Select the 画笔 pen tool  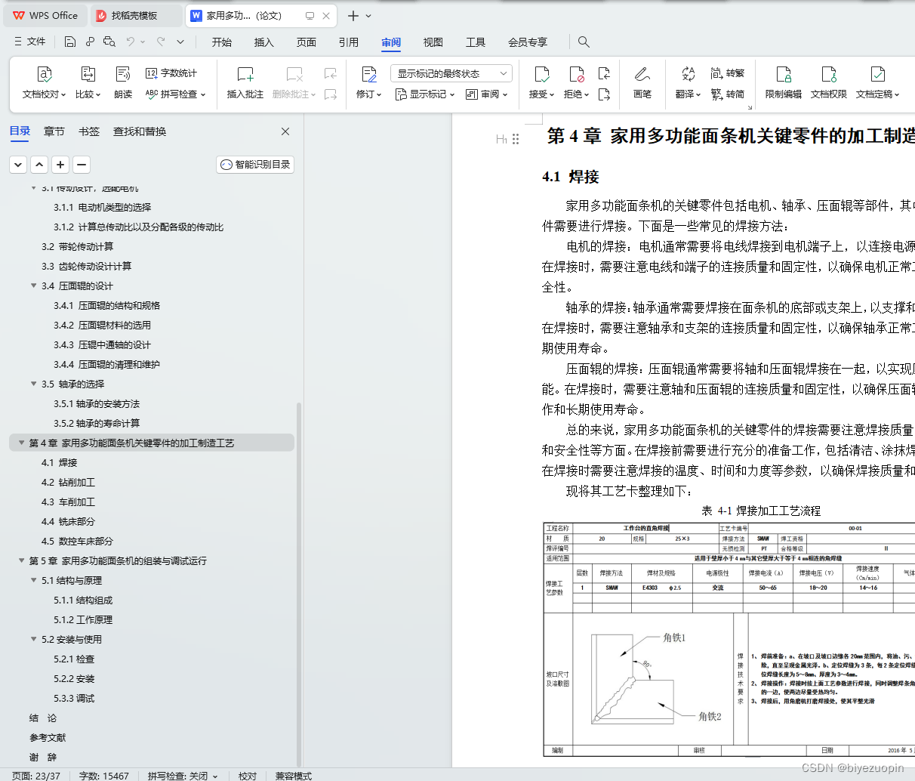pos(642,83)
